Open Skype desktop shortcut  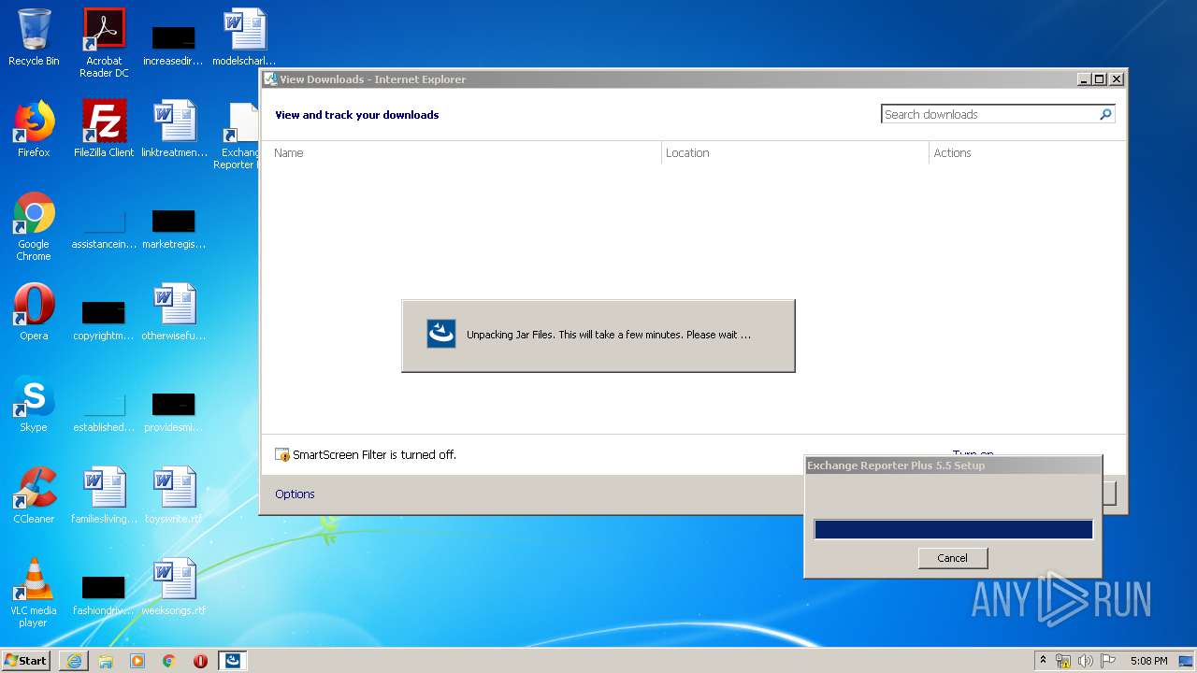click(x=34, y=404)
